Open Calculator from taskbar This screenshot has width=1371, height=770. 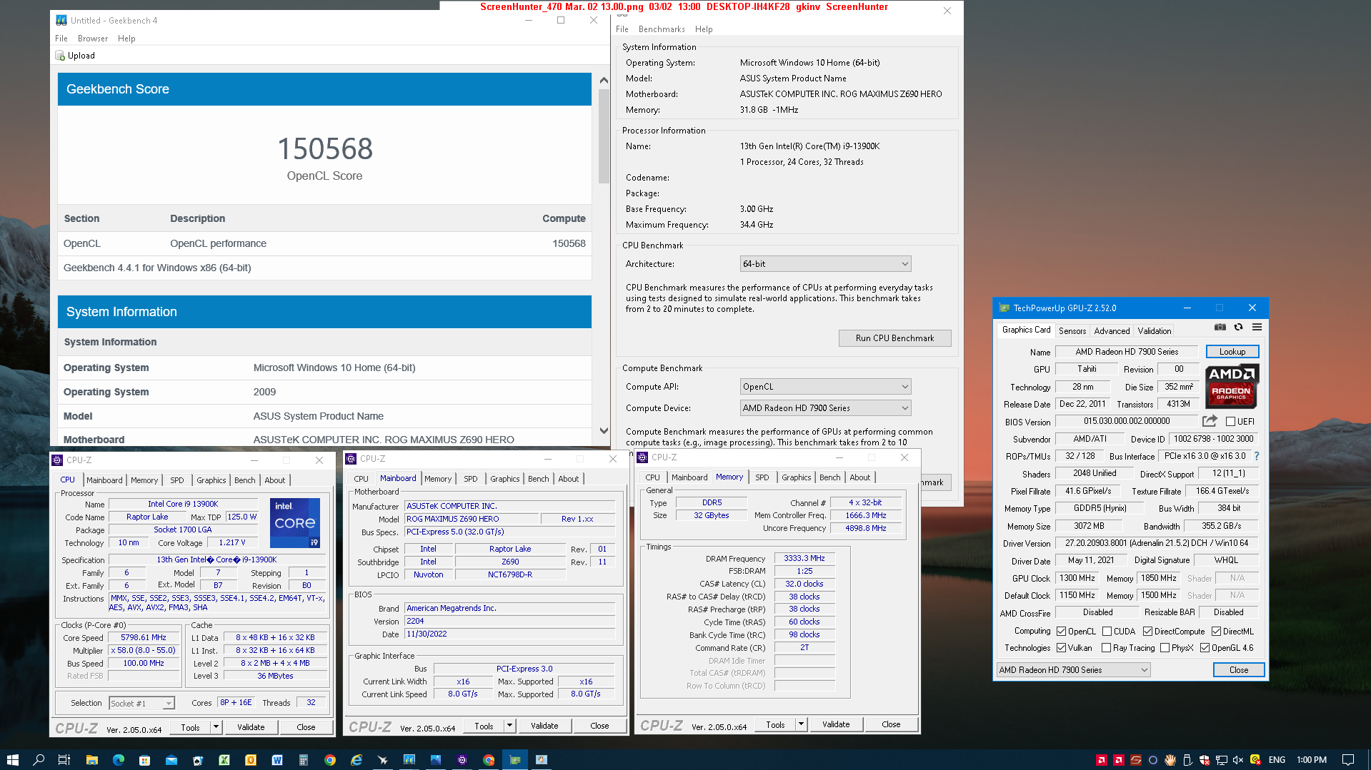[x=304, y=760]
